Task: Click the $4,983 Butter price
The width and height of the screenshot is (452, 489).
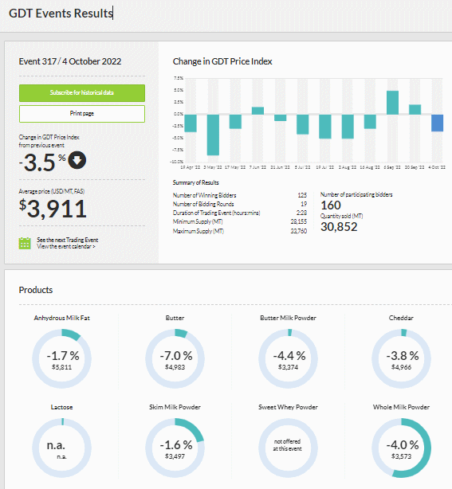Action: pyautogui.click(x=175, y=367)
